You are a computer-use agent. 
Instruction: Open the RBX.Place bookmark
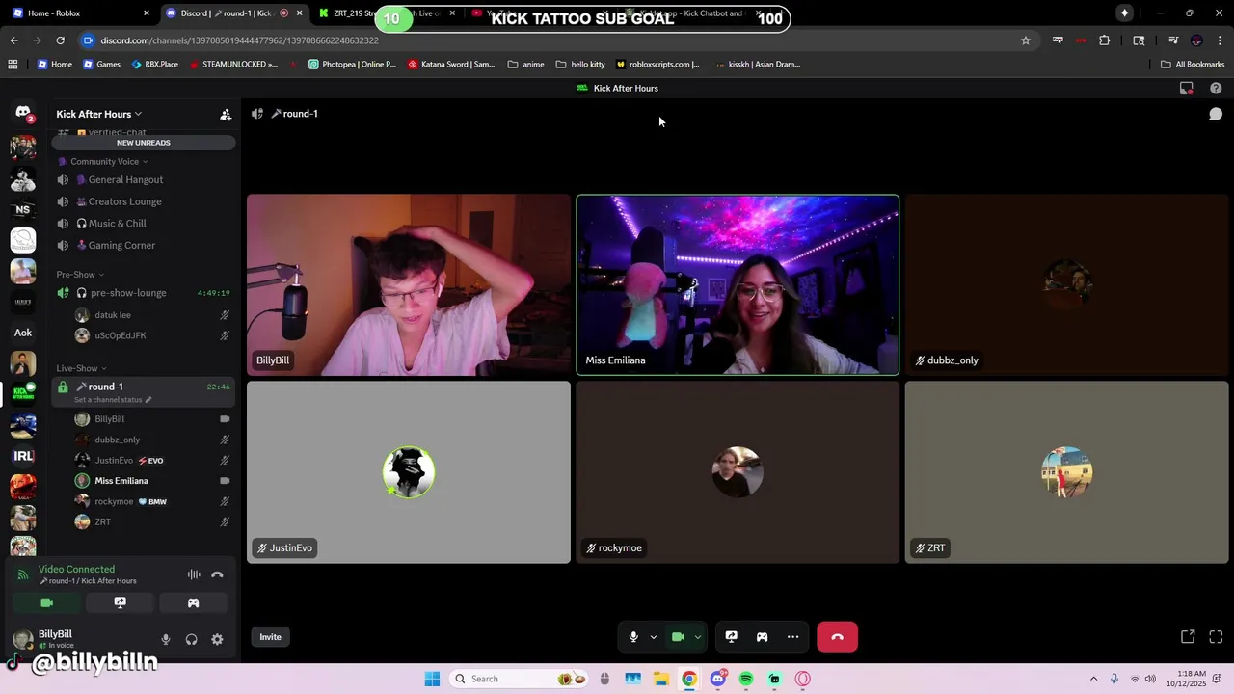coord(154,65)
